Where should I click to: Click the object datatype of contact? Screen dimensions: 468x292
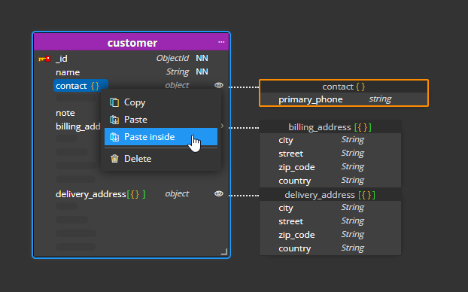tap(177, 85)
